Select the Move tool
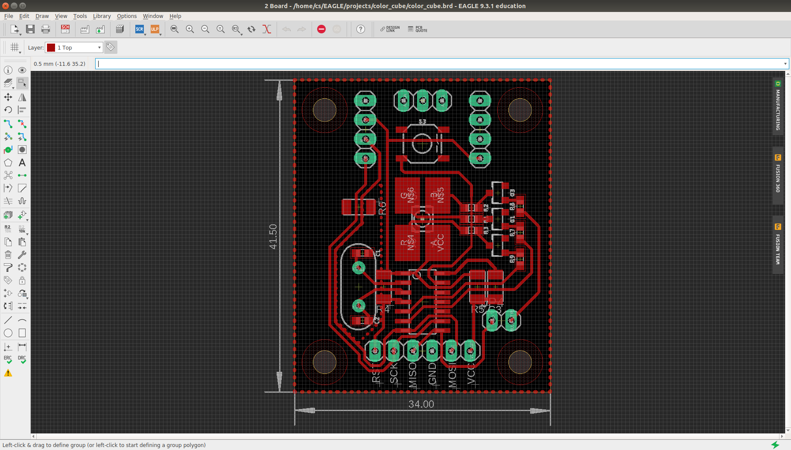 click(8, 97)
